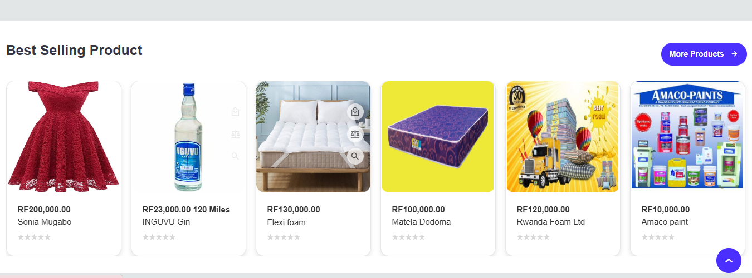Compare the Flexi foam product
This screenshot has height=278, width=752.
[x=355, y=134]
